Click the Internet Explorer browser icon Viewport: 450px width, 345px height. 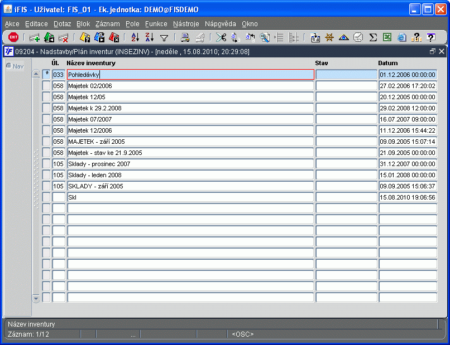(x=401, y=37)
